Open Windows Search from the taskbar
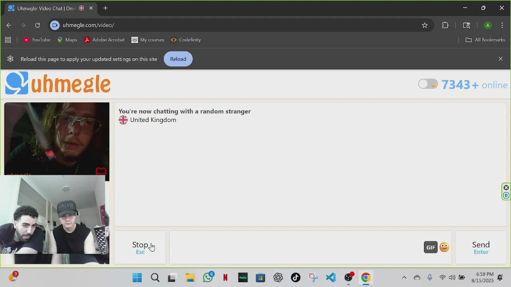The height and width of the screenshot is (287, 511). (x=155, y=277)
